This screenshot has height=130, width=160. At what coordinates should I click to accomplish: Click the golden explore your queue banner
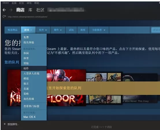[x=103, y=88]
